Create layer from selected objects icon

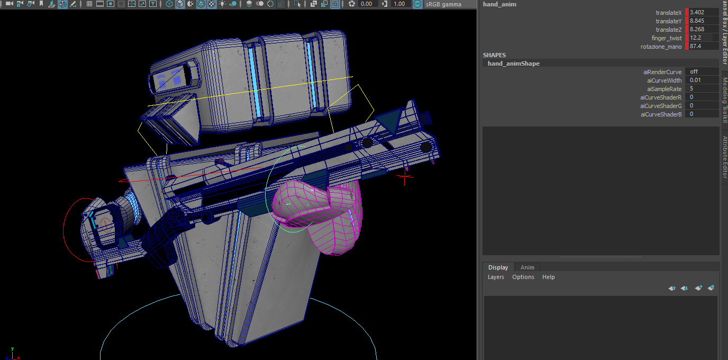click(x=711, y=288)
